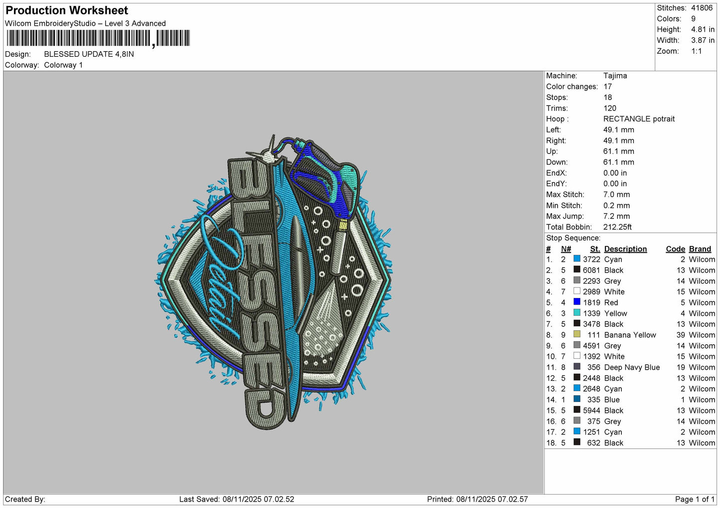The width and height of the screenshot is (720, 508).
Task: Click the Deep Navy Blue swatch
Action: coord(576,367)
